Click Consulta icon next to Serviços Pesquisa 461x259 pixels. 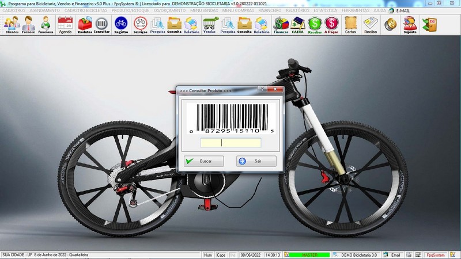(x=175, y=25)
